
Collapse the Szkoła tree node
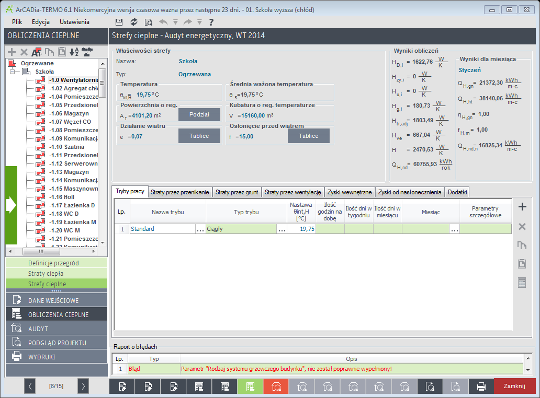pos(13,72)
